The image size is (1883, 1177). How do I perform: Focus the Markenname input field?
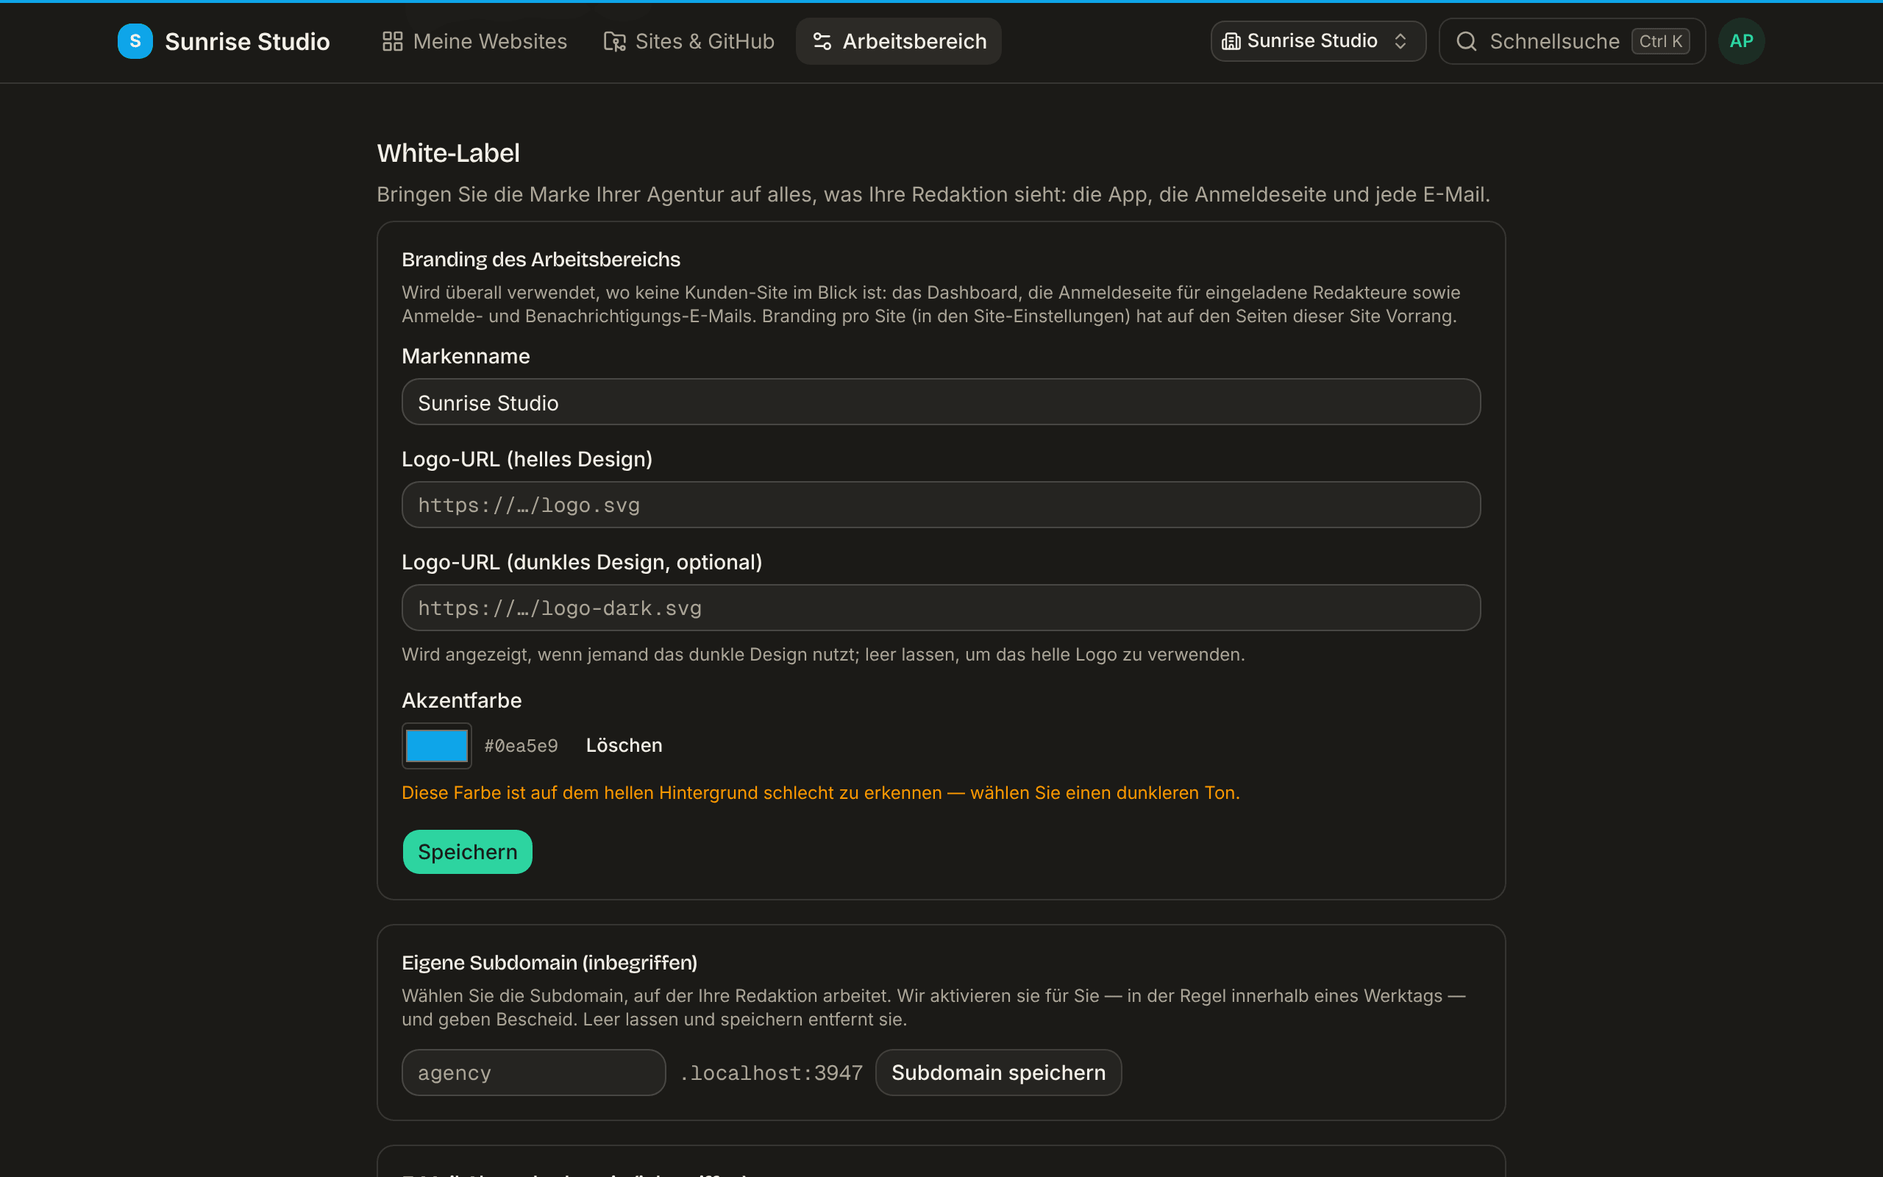click(x=941, y=402)
